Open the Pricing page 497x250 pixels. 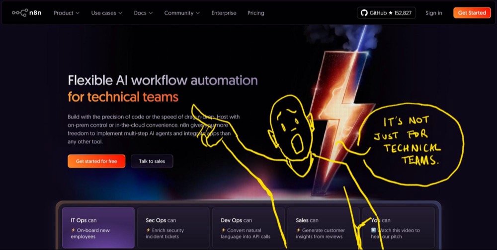[256, 13]
